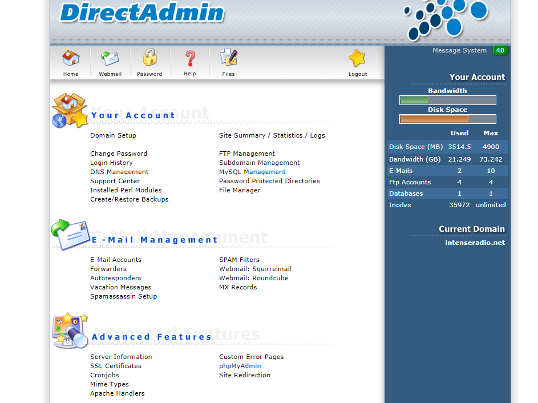Viewport: 538px width, 403px height.
Task: Open the Message System link
Action: coord(459,50)
